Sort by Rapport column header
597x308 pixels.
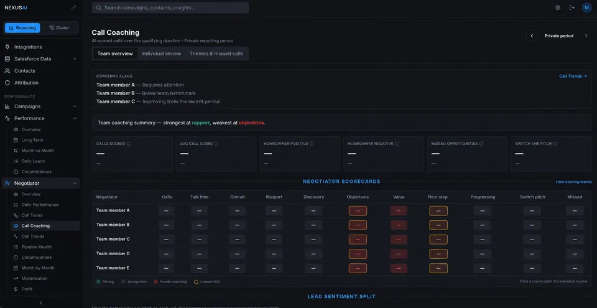click(x=274, y=197)
